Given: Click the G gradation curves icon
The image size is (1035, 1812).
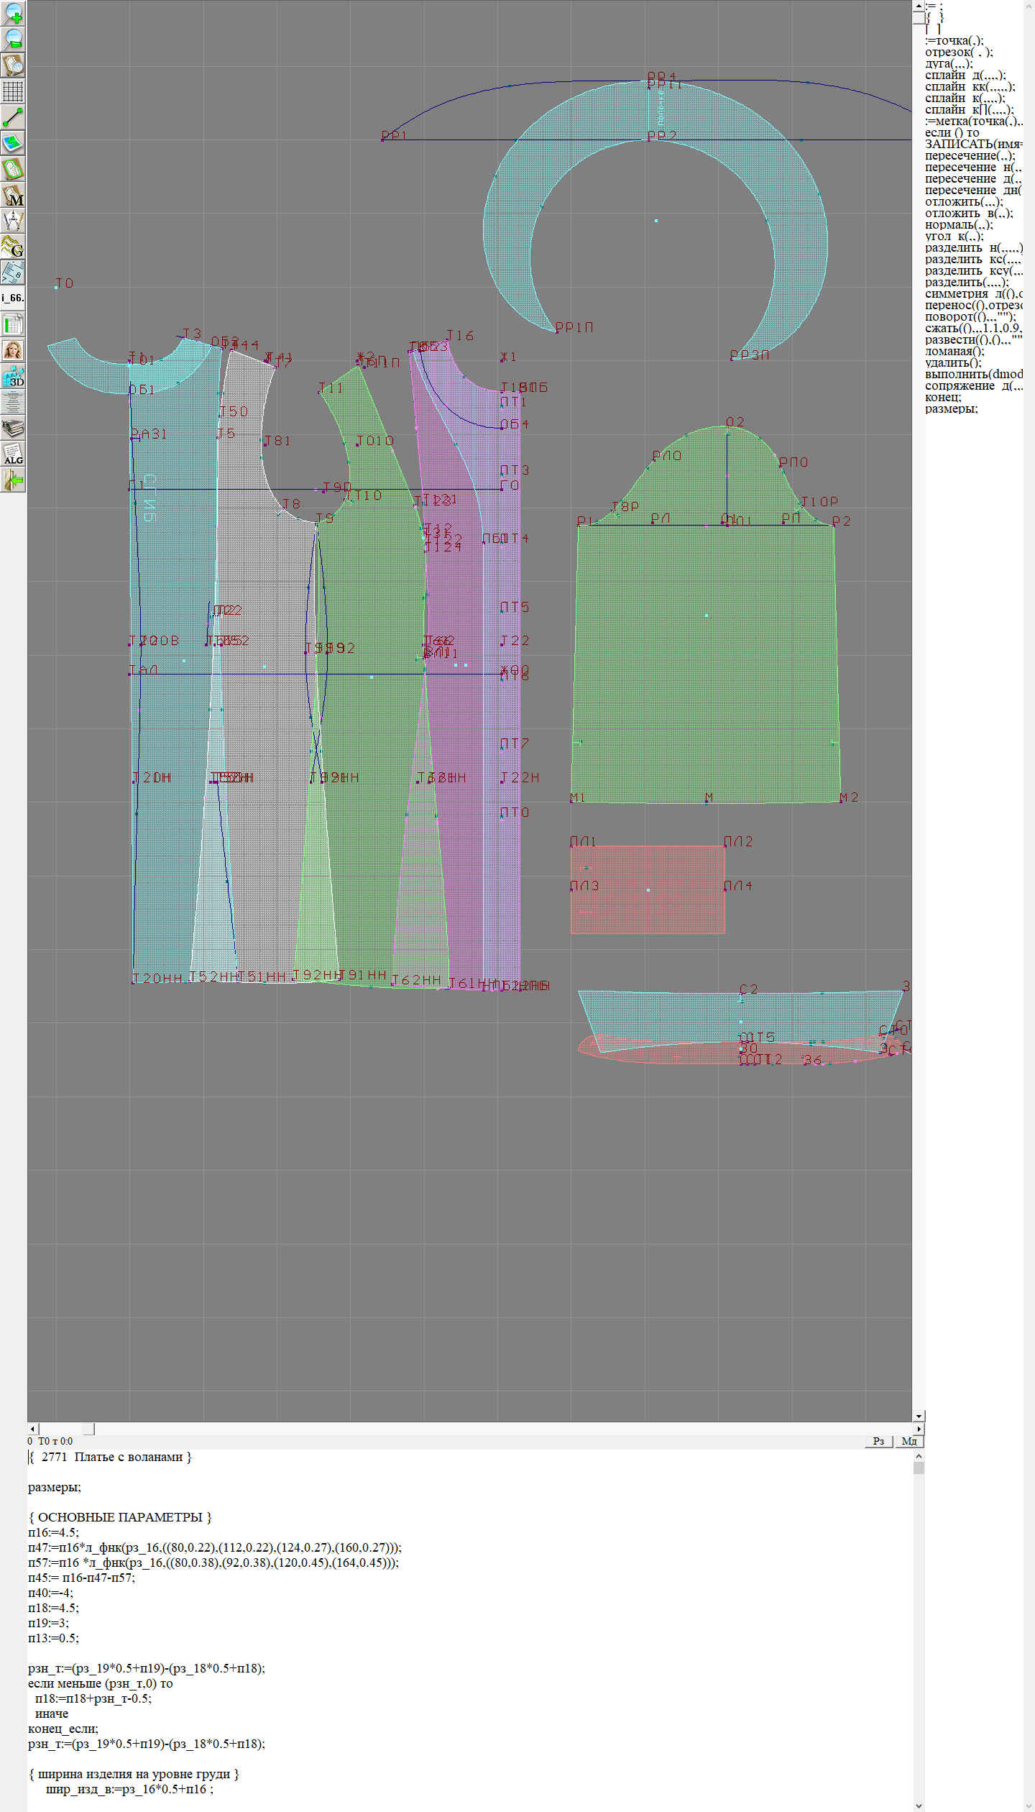Looking at the screenshot, I should pyautogui.click(x=13, y=247).
